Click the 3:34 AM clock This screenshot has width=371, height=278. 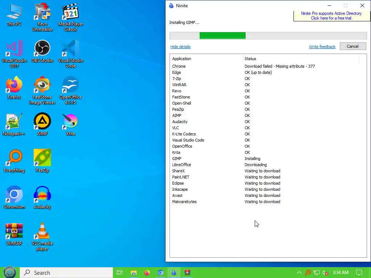tap(341, 273)
